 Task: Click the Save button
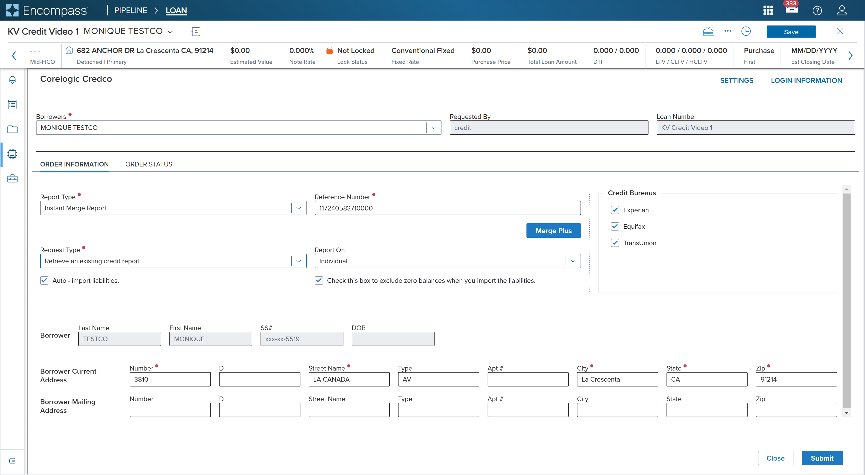pyautogui.click(x=791, y=32)
